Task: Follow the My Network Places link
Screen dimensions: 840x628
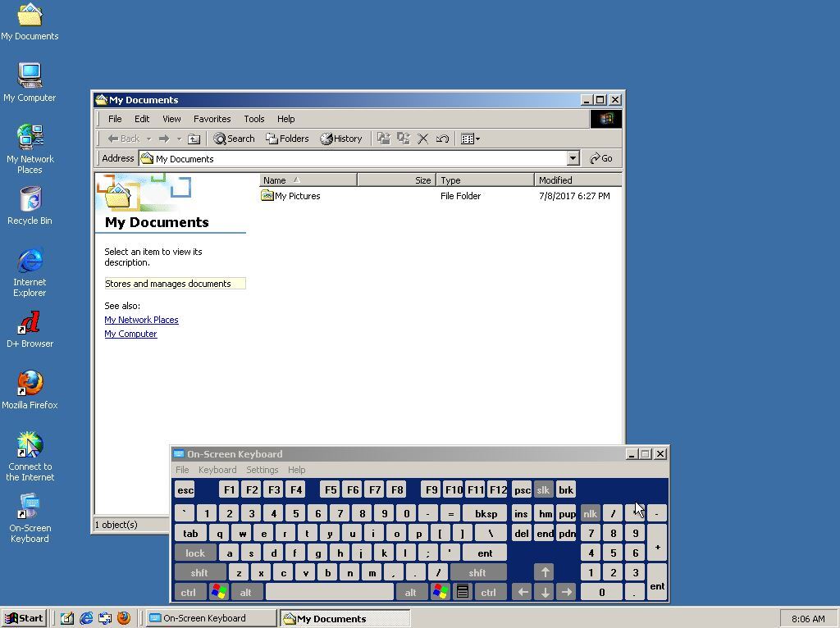Action: (x=141, y=320)
